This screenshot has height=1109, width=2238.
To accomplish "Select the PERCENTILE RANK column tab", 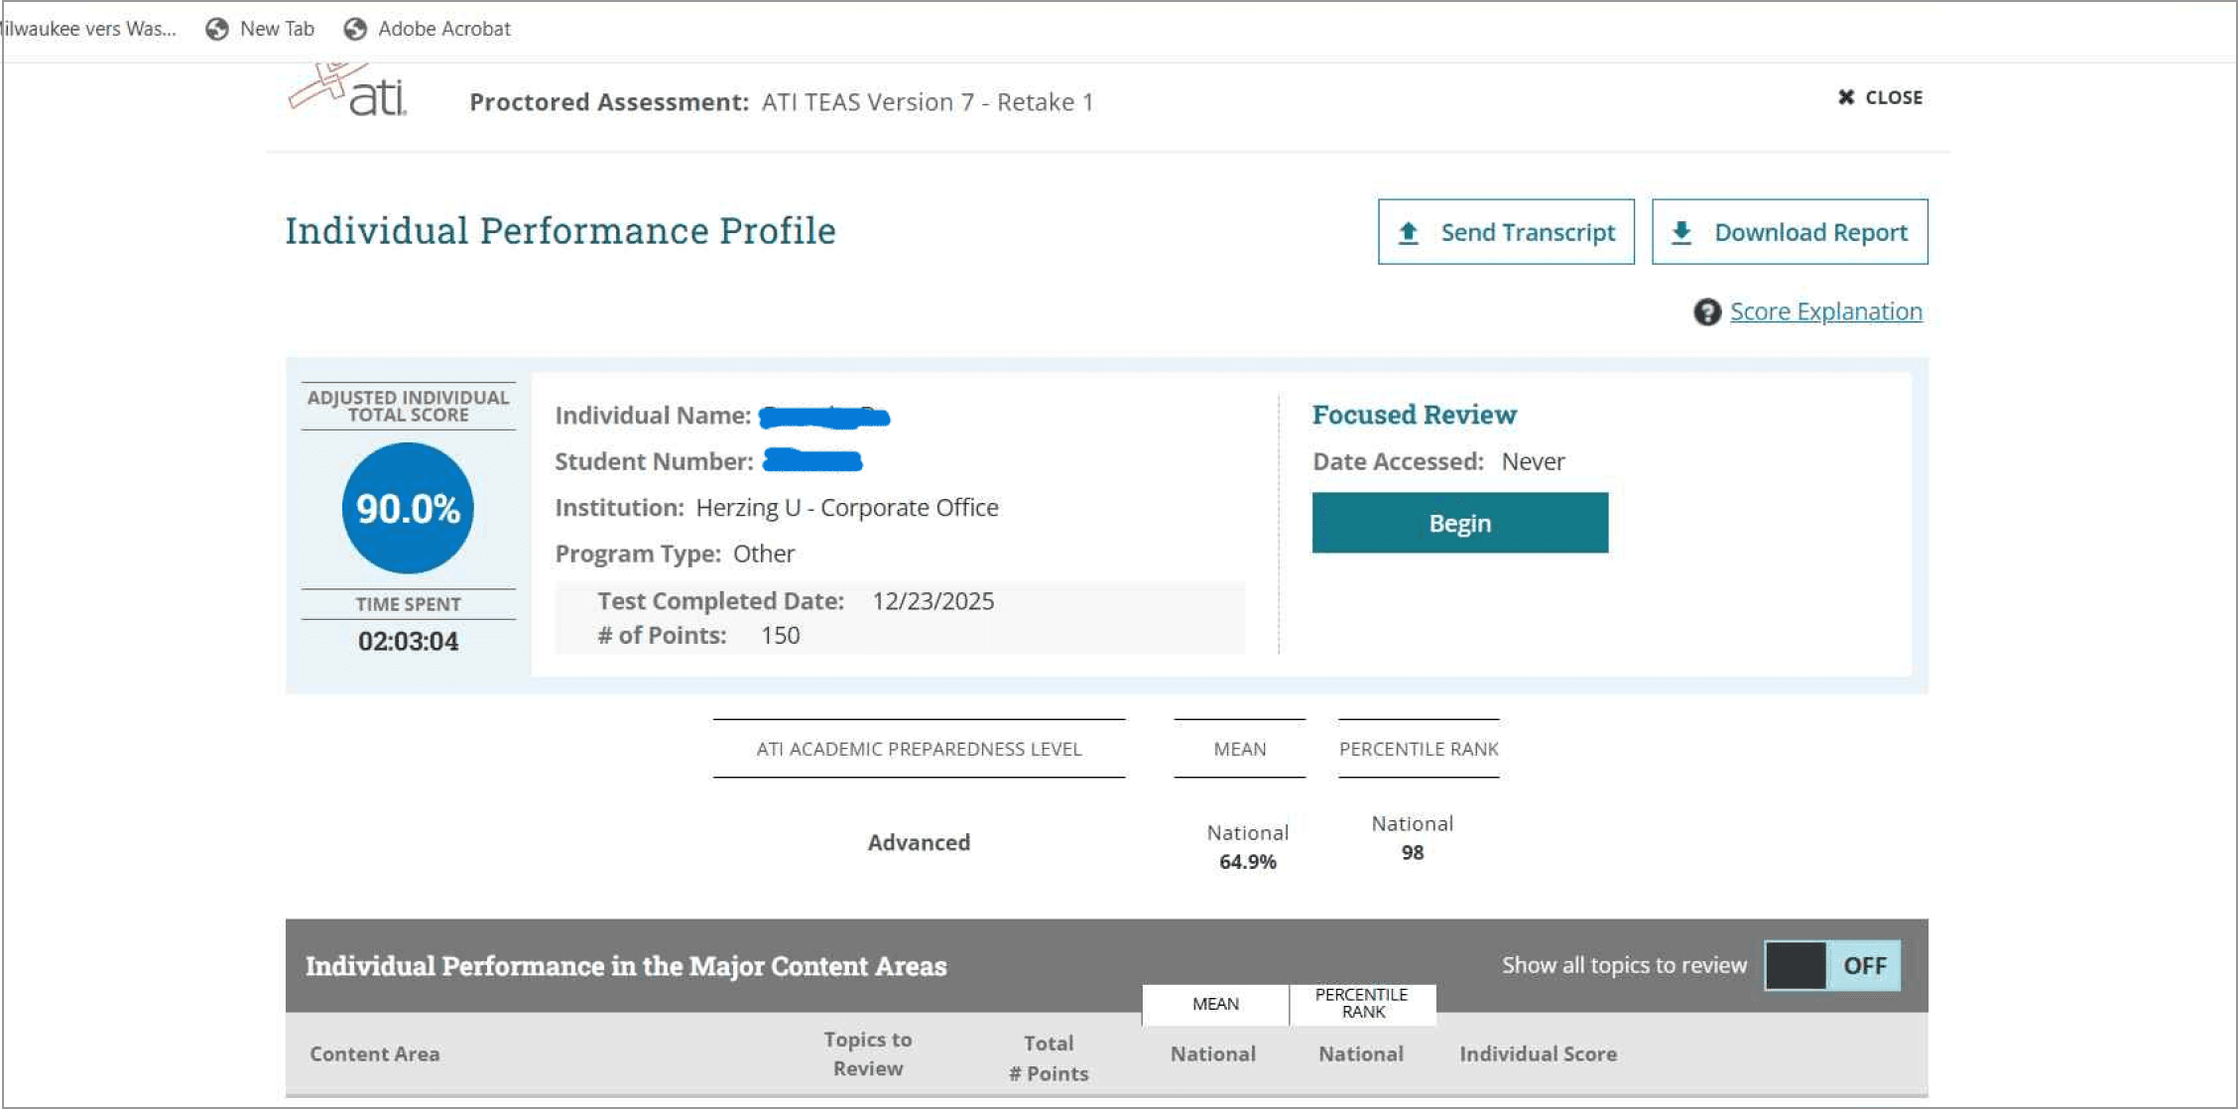I will tap(1361, 1003).
